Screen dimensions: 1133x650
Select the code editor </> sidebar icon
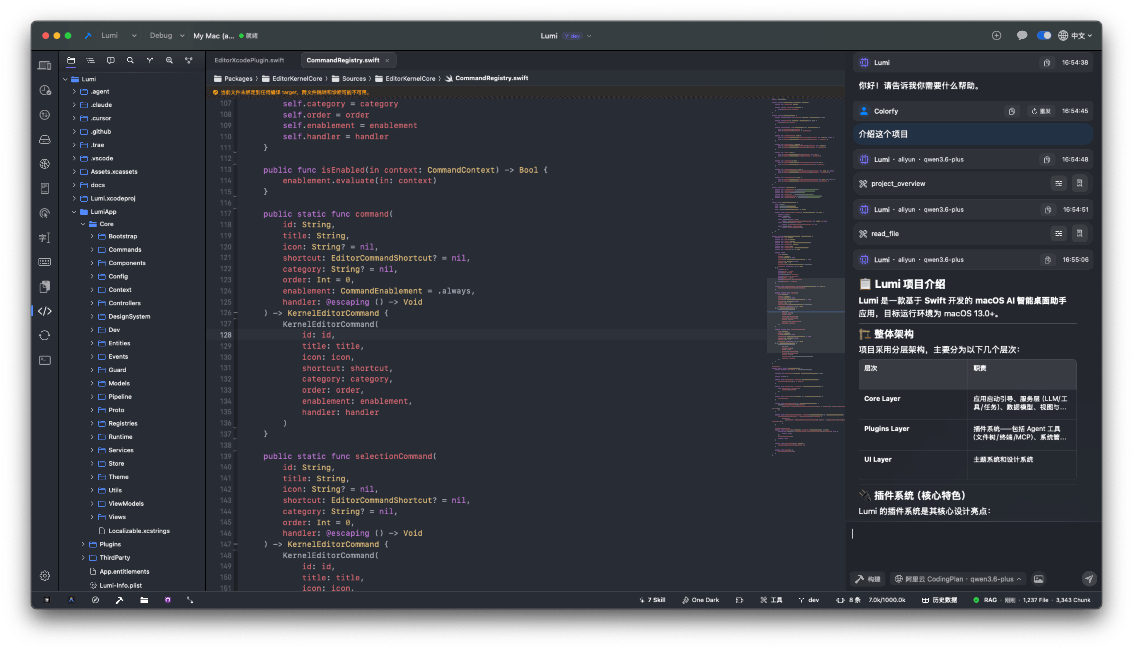45,311
